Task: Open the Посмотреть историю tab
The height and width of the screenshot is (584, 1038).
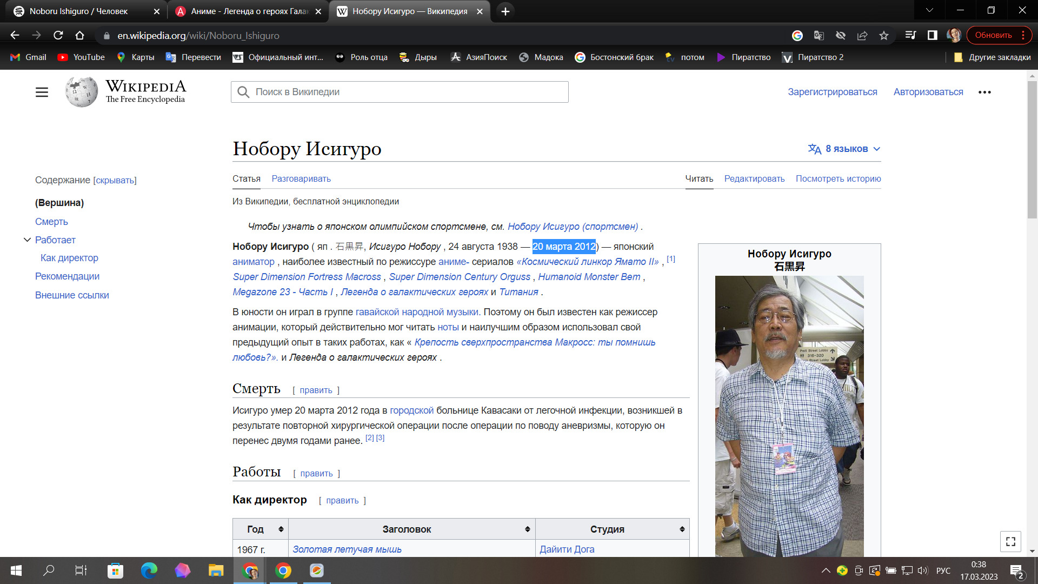Action: click(838, 179)
